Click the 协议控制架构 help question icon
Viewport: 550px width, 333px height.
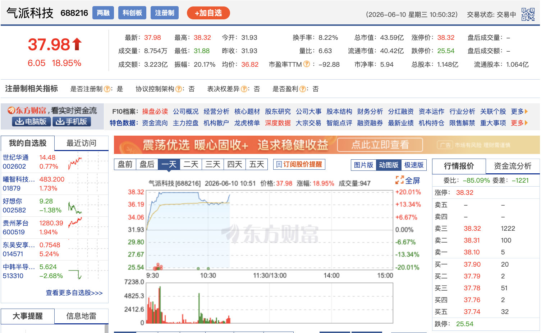coord(179,89)
